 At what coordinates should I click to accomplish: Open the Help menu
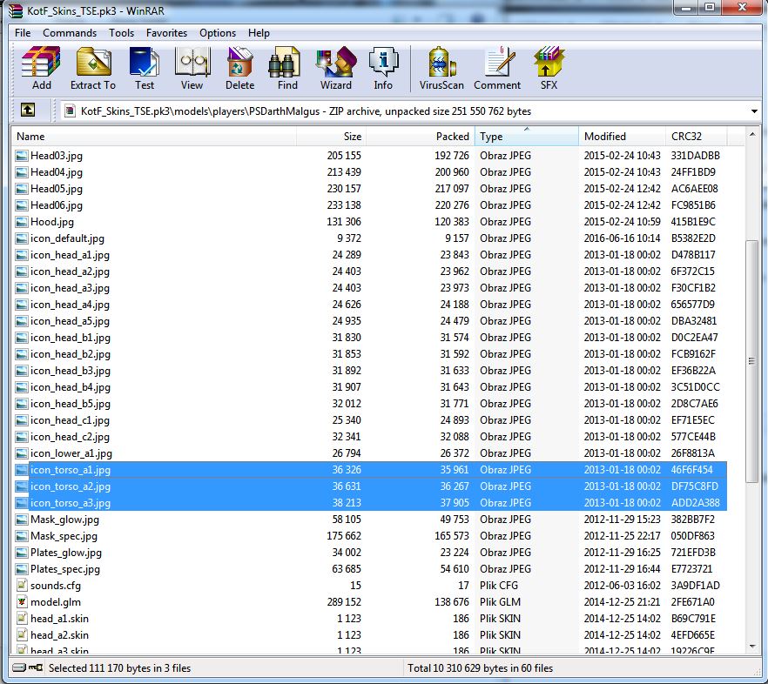click(x=259, y=33)
